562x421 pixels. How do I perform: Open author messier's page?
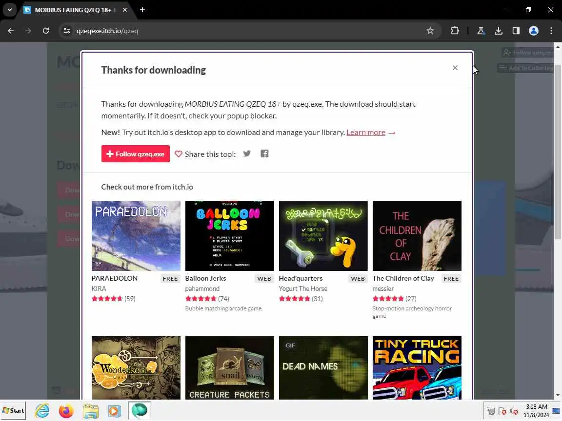pyautogui.click(x=383, y=288)
